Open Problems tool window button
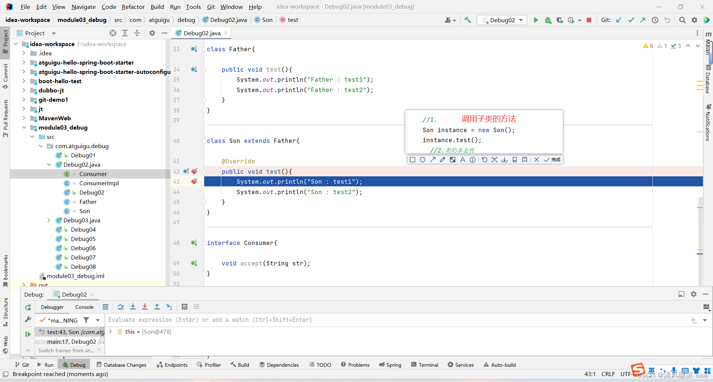Screen dimensions: 713x382 [355, 365]
